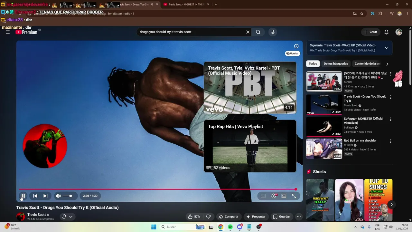Open the PBT Official Music Video suggestion
412x232 pixels.
pos(250,88)
